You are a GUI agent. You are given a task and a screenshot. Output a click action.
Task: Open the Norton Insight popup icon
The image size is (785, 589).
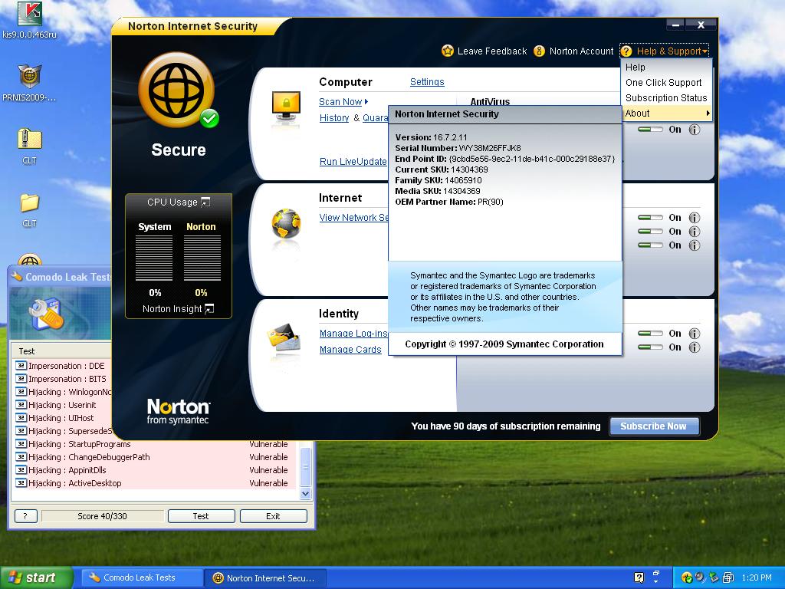click(x=209, y=309)
